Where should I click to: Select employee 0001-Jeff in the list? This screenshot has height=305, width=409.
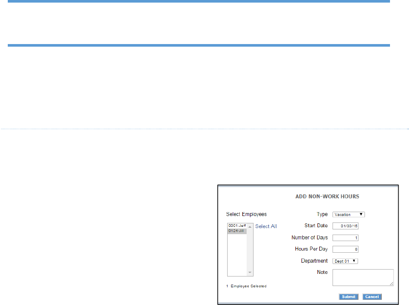[x=237, y=226]
